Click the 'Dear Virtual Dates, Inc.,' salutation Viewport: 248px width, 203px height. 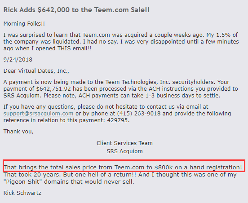(x=36, y=71)
